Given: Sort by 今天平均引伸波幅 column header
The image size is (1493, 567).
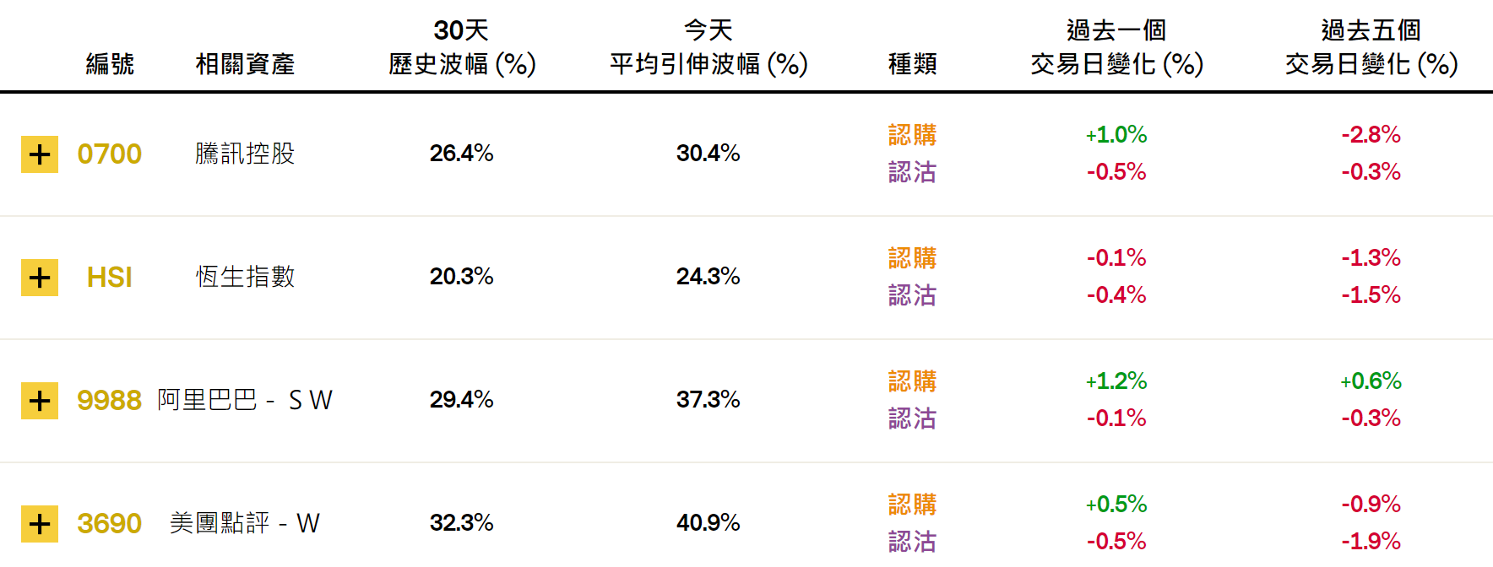Looking at the screenshot, I should [x=708, y=47].
